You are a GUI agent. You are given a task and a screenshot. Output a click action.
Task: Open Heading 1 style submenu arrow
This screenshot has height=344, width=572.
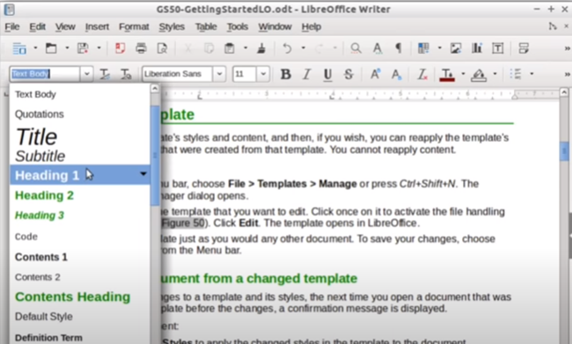tap(143, 174)
